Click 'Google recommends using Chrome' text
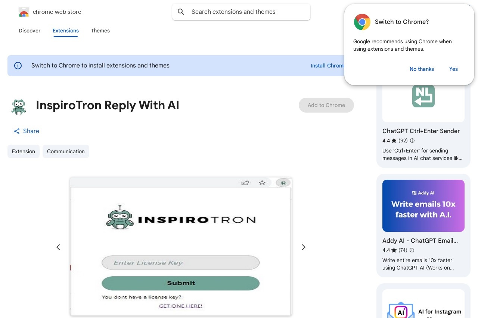Viewport: 478px width, 318px height. 403,45
